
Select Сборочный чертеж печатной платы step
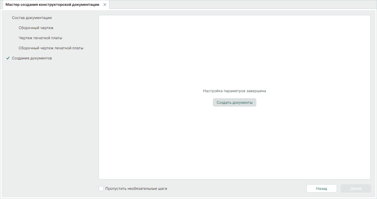pyautogui.click(x=51, y=48)
